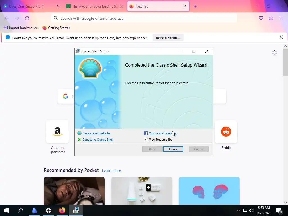Open Firefox hamburger application menu
The image size is (288, 216).
click(281, 18)
